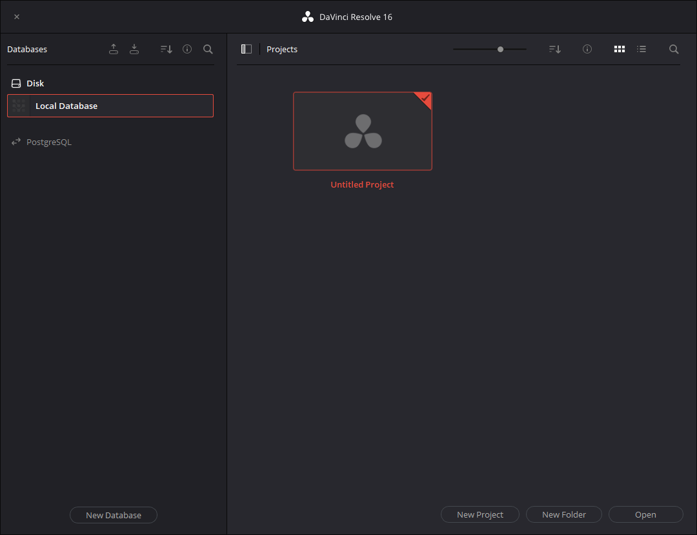This screenshot has width=697, height=535.
Task: Adjust the thumbnail size slider
Action: pos(500,49)
